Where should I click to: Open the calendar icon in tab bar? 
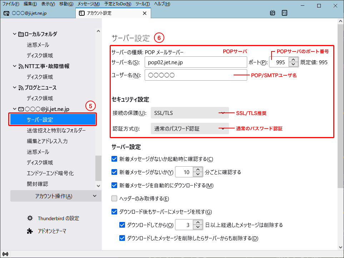coord(273,13)
